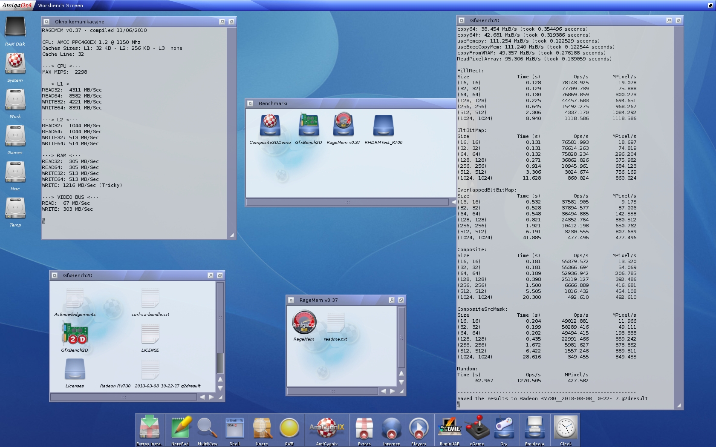The image size is (716, 447).
Task: Open the Temp drive icon
Action: (15, 208)
